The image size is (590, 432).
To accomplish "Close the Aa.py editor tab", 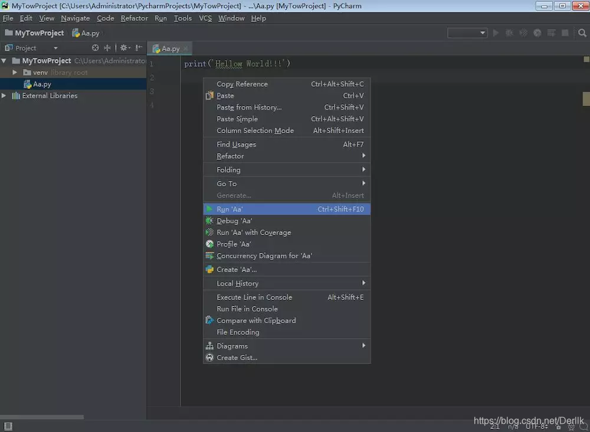I will coord(185,48).
